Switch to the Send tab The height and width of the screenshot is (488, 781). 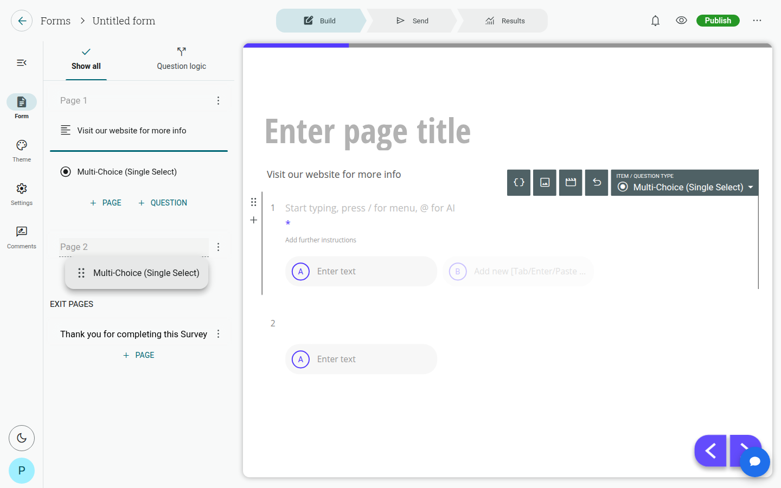[x=412, y=21]
